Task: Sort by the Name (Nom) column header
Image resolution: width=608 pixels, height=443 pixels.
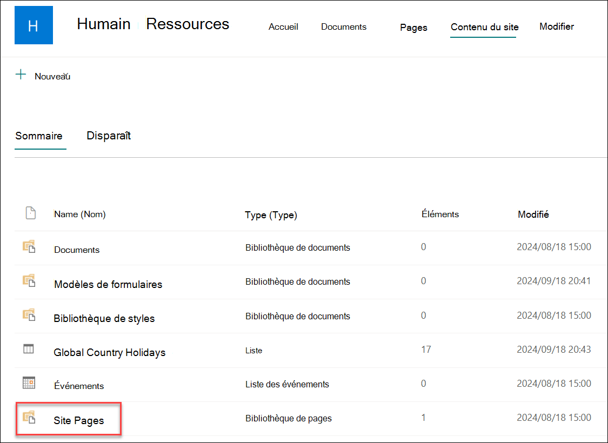Action: coord(80,214)
